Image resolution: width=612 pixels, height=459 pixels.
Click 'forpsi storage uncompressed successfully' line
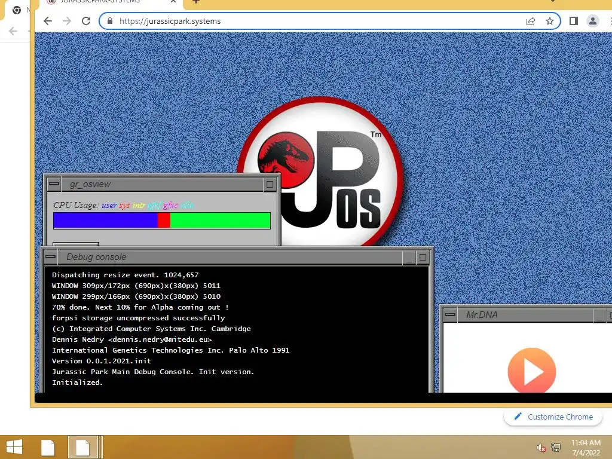pos(139,318)
